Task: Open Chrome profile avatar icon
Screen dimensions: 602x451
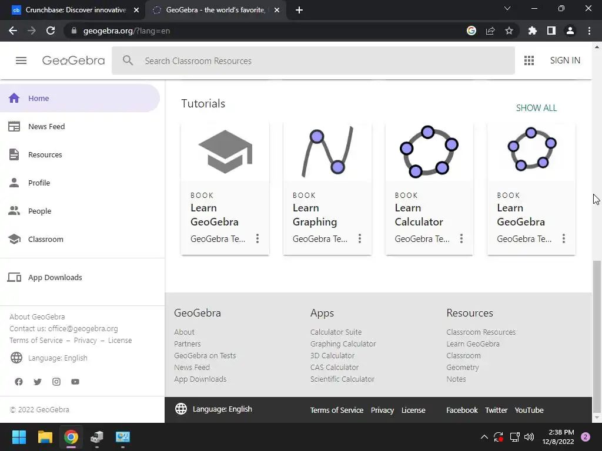Action: pos(570,31)
